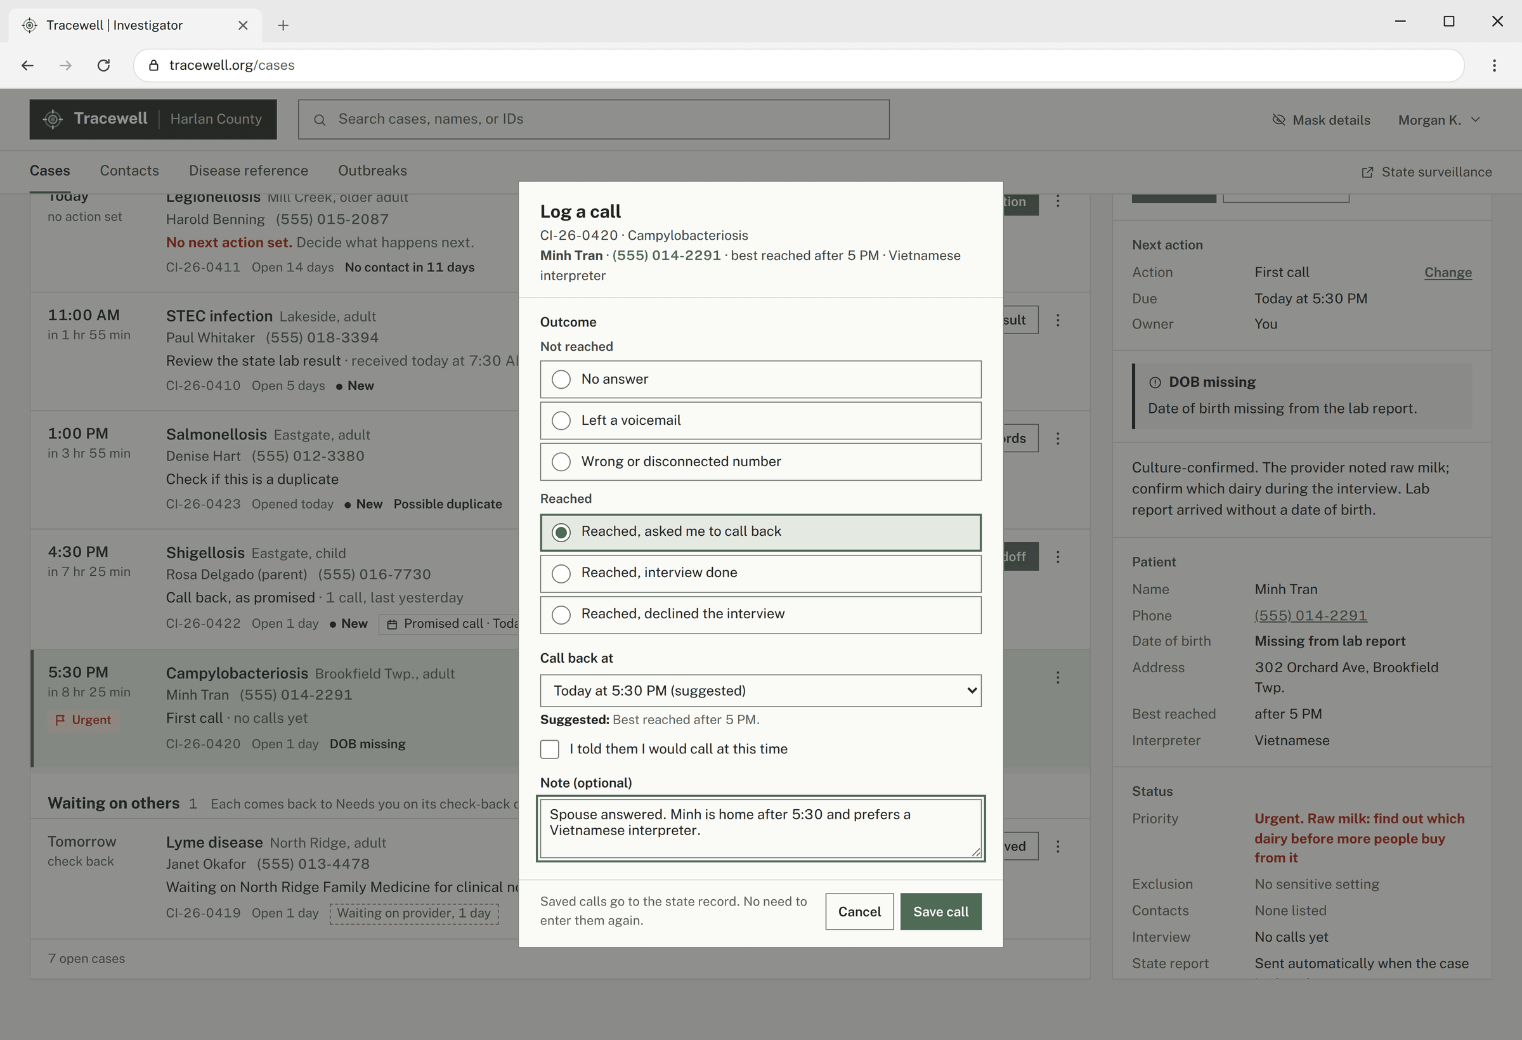Switch to the Contacts tab
The width and height of the screenshot is (1522, 1040).
pyautogui.click(x=129, y=171)
